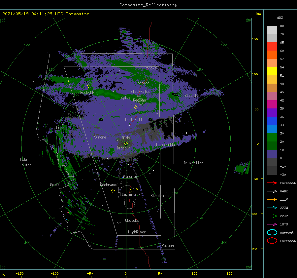Click the magenta 39-42 dBZ swatch
Viewport: 297px width, 278px height.
point(272,104)
